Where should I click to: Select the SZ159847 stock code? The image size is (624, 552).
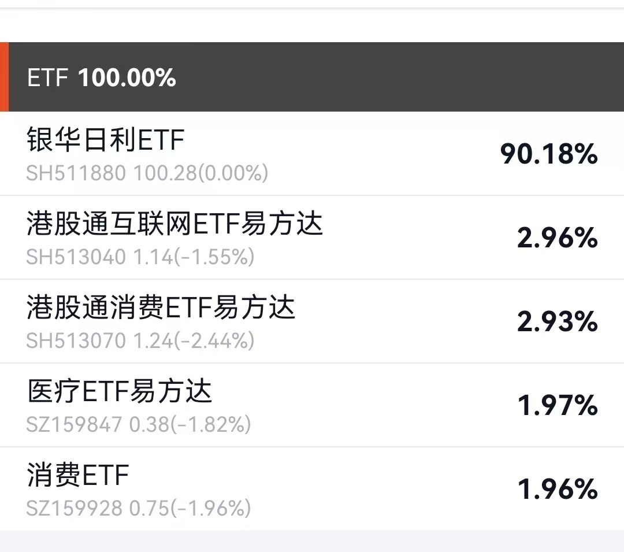(74, 424)
